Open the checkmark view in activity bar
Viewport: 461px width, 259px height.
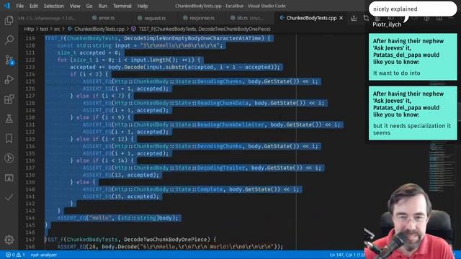[x=9, y=197]
